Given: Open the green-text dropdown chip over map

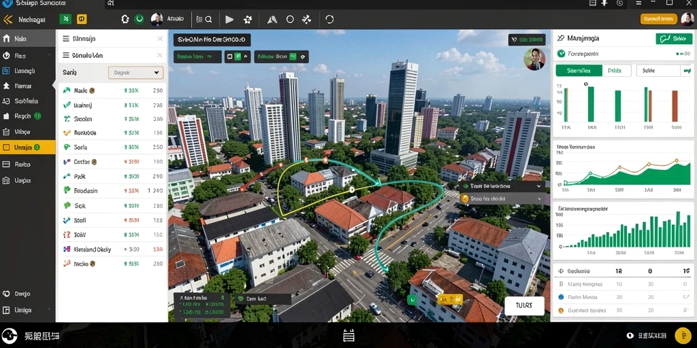Looking at the screenshot, I should pyautogui.click(x=197, y=57).
